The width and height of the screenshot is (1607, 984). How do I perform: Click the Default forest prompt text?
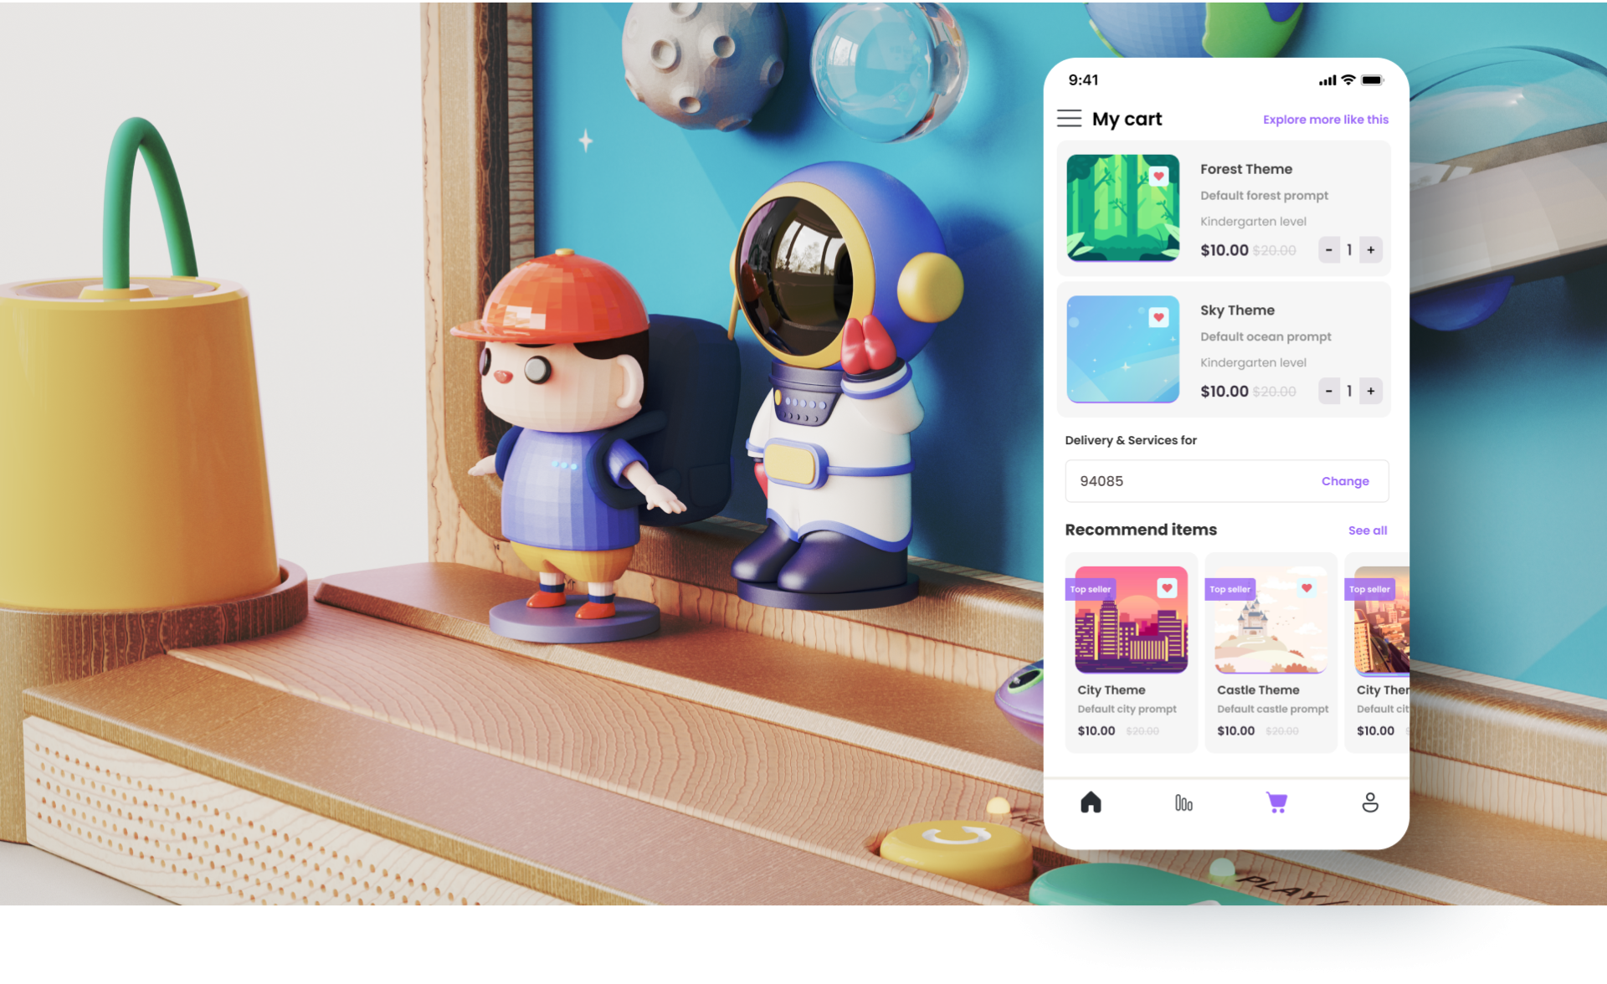pos(1264,196)
